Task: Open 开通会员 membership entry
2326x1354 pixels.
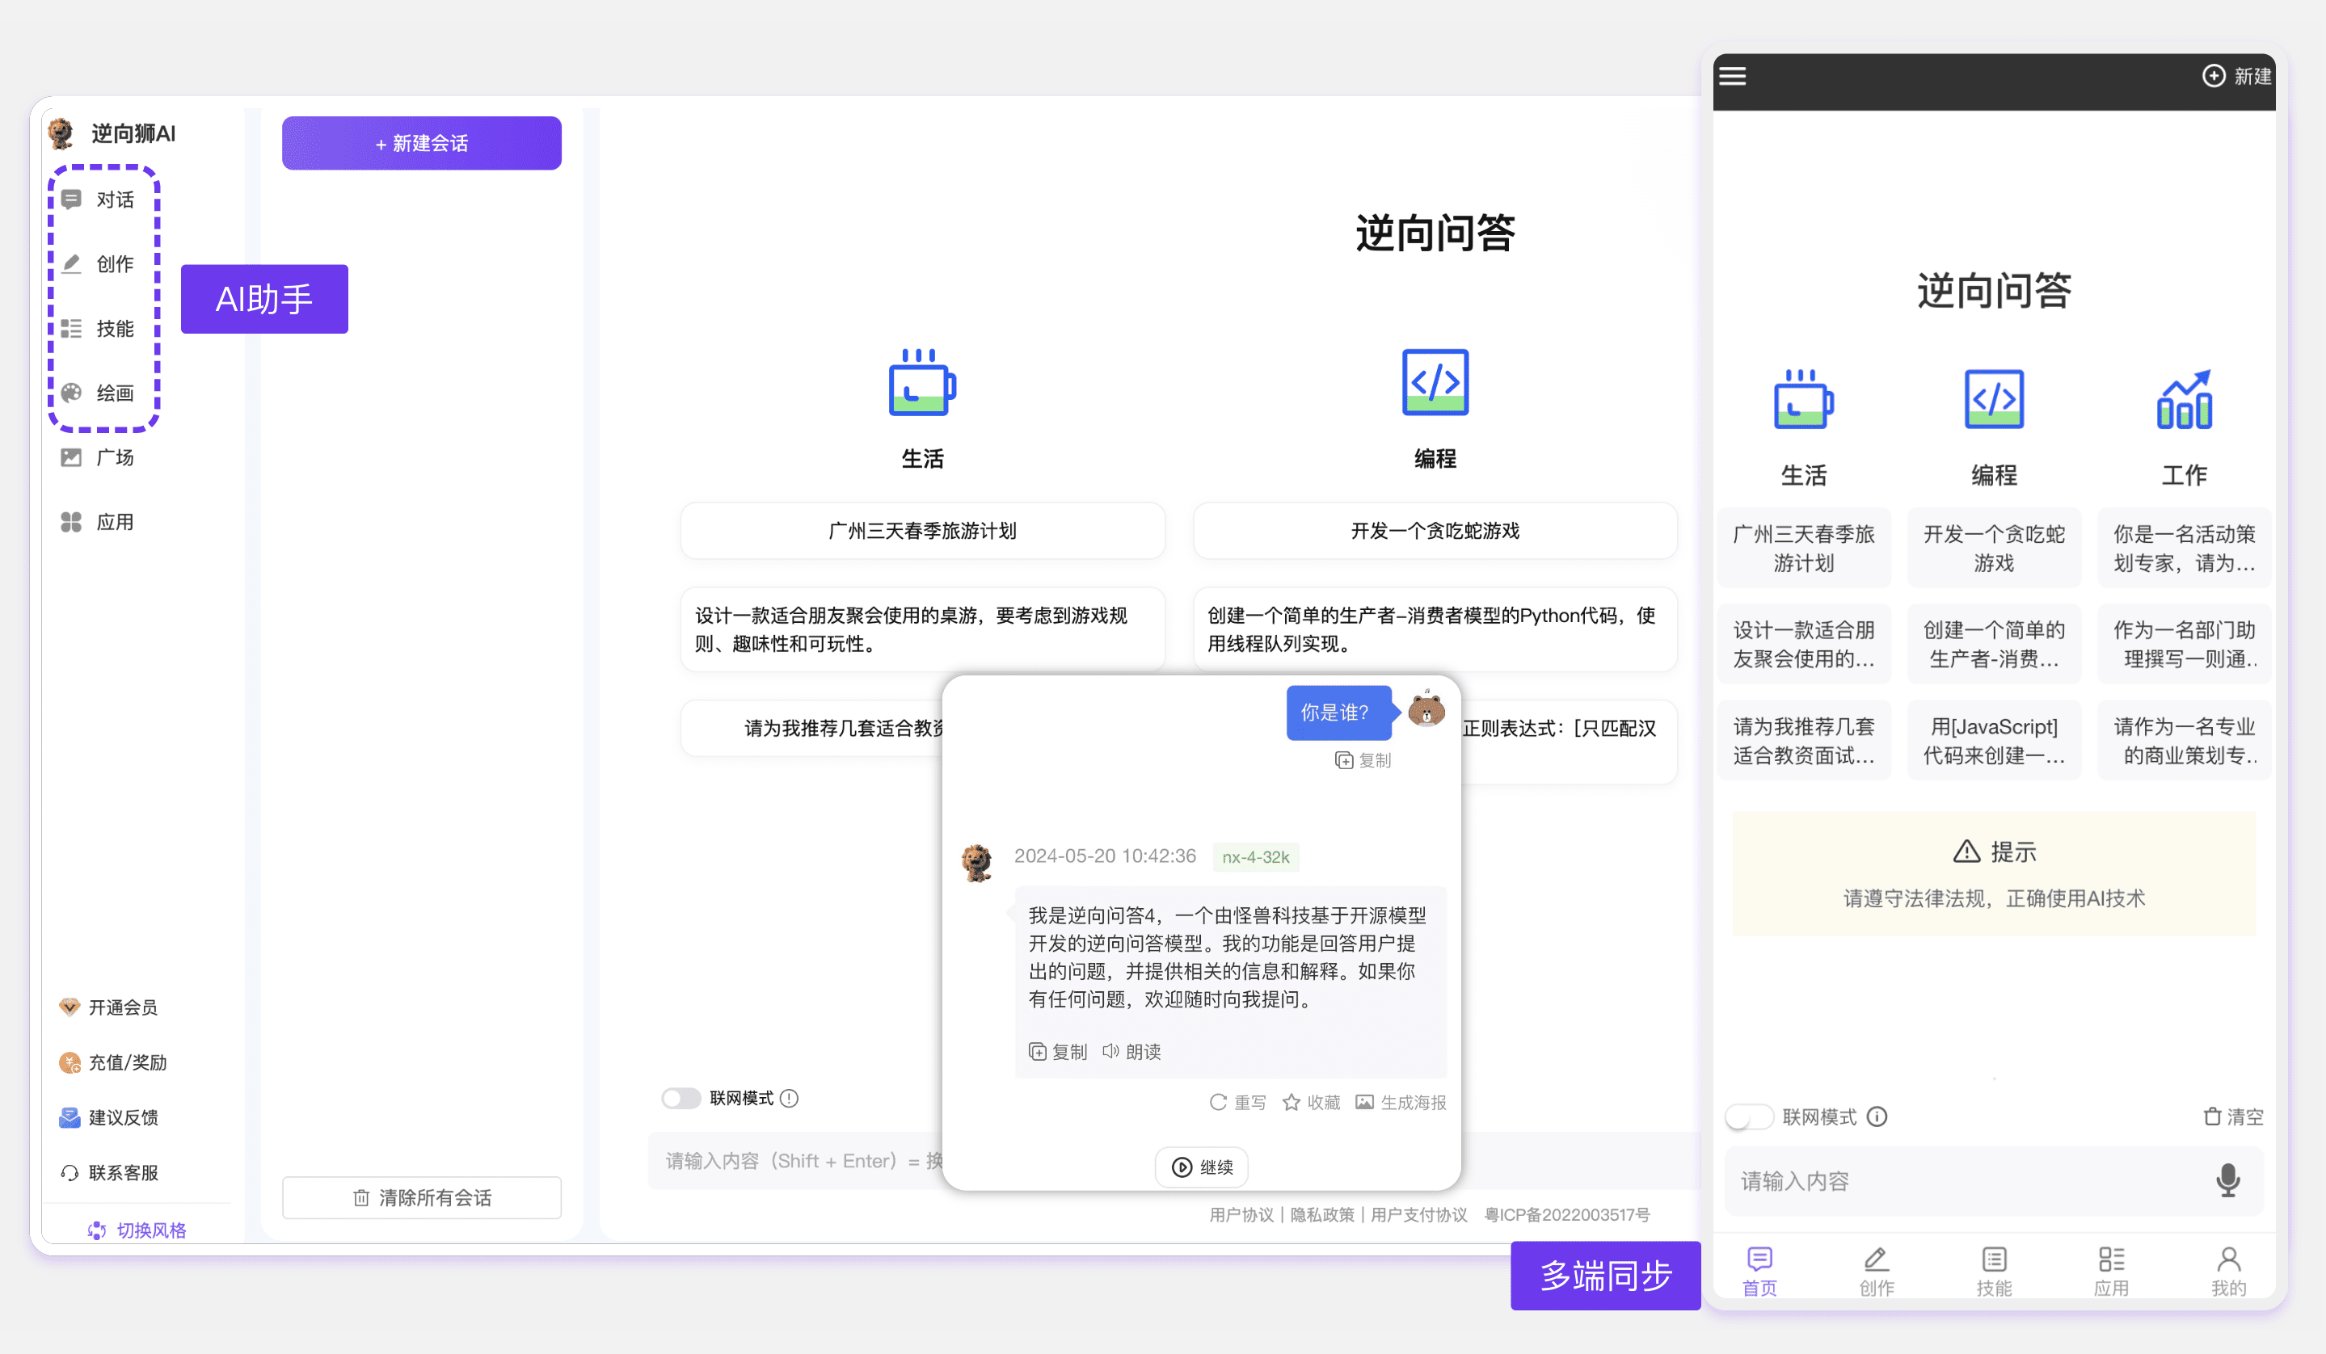Action: pos(109,1007)
